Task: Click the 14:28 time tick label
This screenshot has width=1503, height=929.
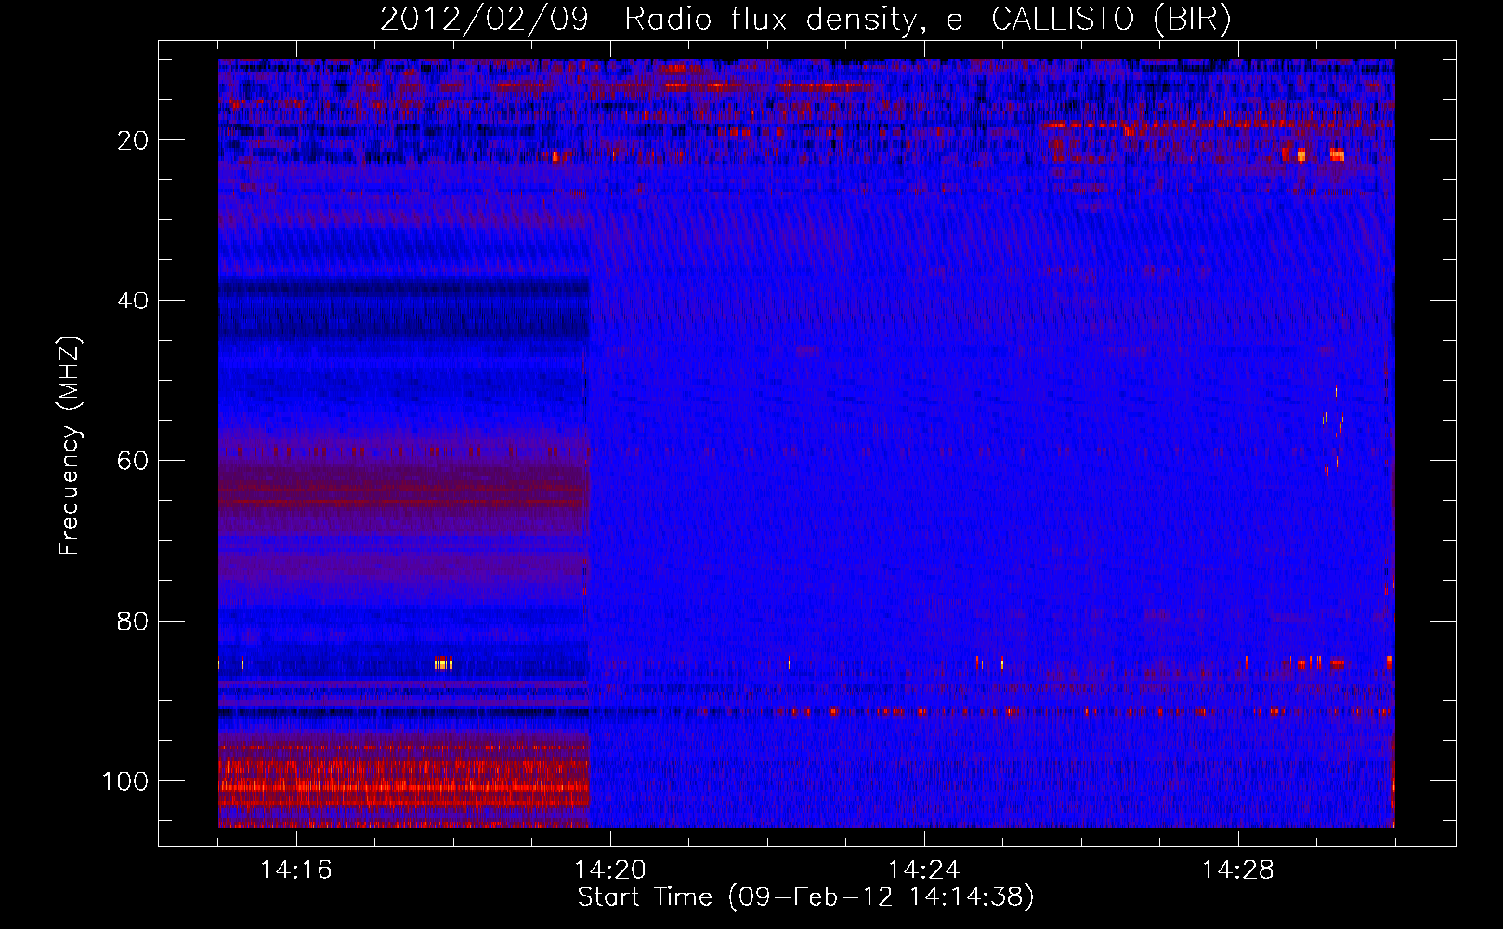Action: pyautogui.click(x=1237, y=870)
